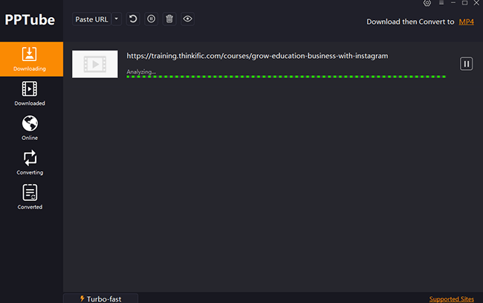Viewport: 483px width, 303px height.
Task: Open the Downloaded videos section
Action: click(30, 94)
